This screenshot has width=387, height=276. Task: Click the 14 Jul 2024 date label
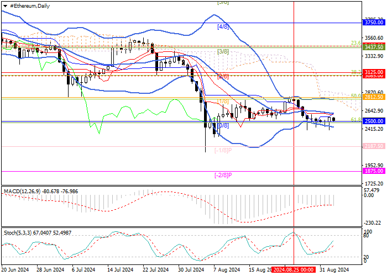click(x=121, y=269)
